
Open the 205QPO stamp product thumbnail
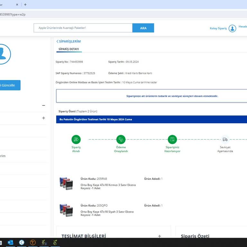[66, 210]
